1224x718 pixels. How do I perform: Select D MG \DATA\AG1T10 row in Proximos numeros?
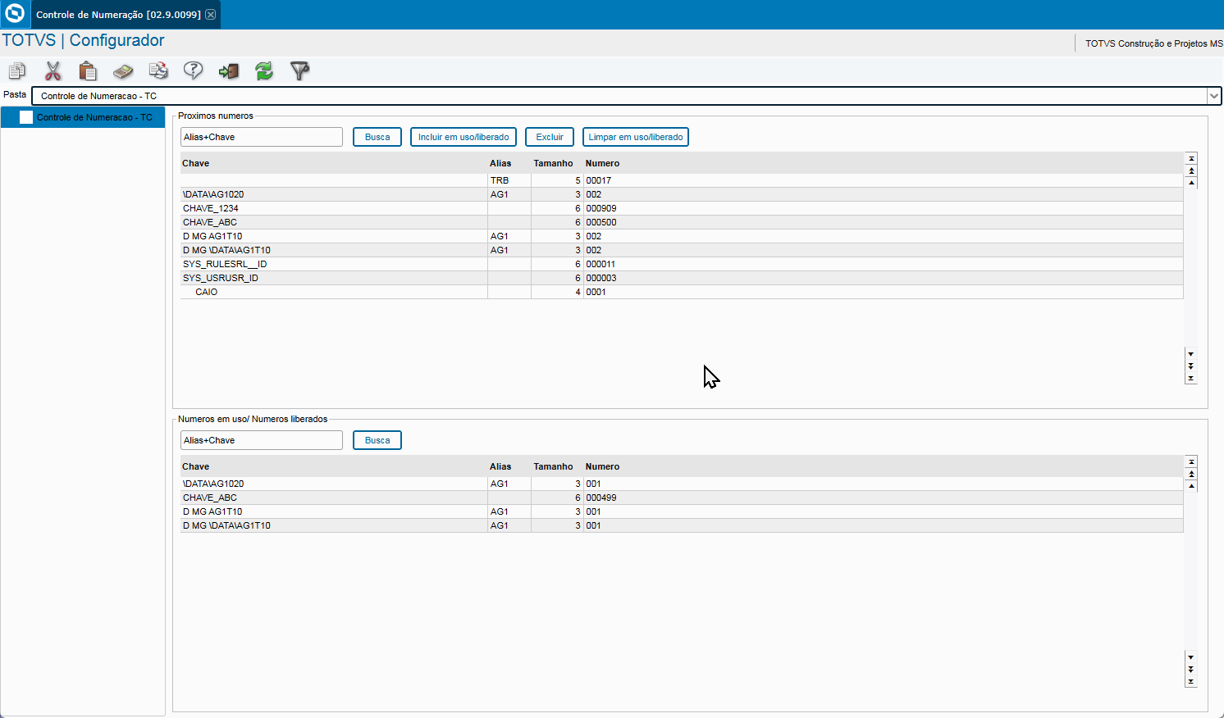click(682, 250)
